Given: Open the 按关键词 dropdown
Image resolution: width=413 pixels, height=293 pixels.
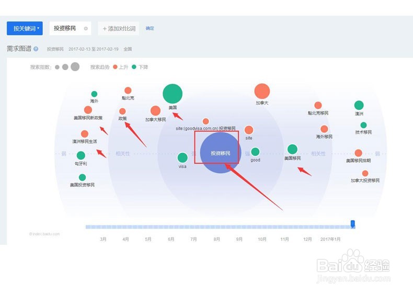Looking at the screenshot, I should point(26,28).
